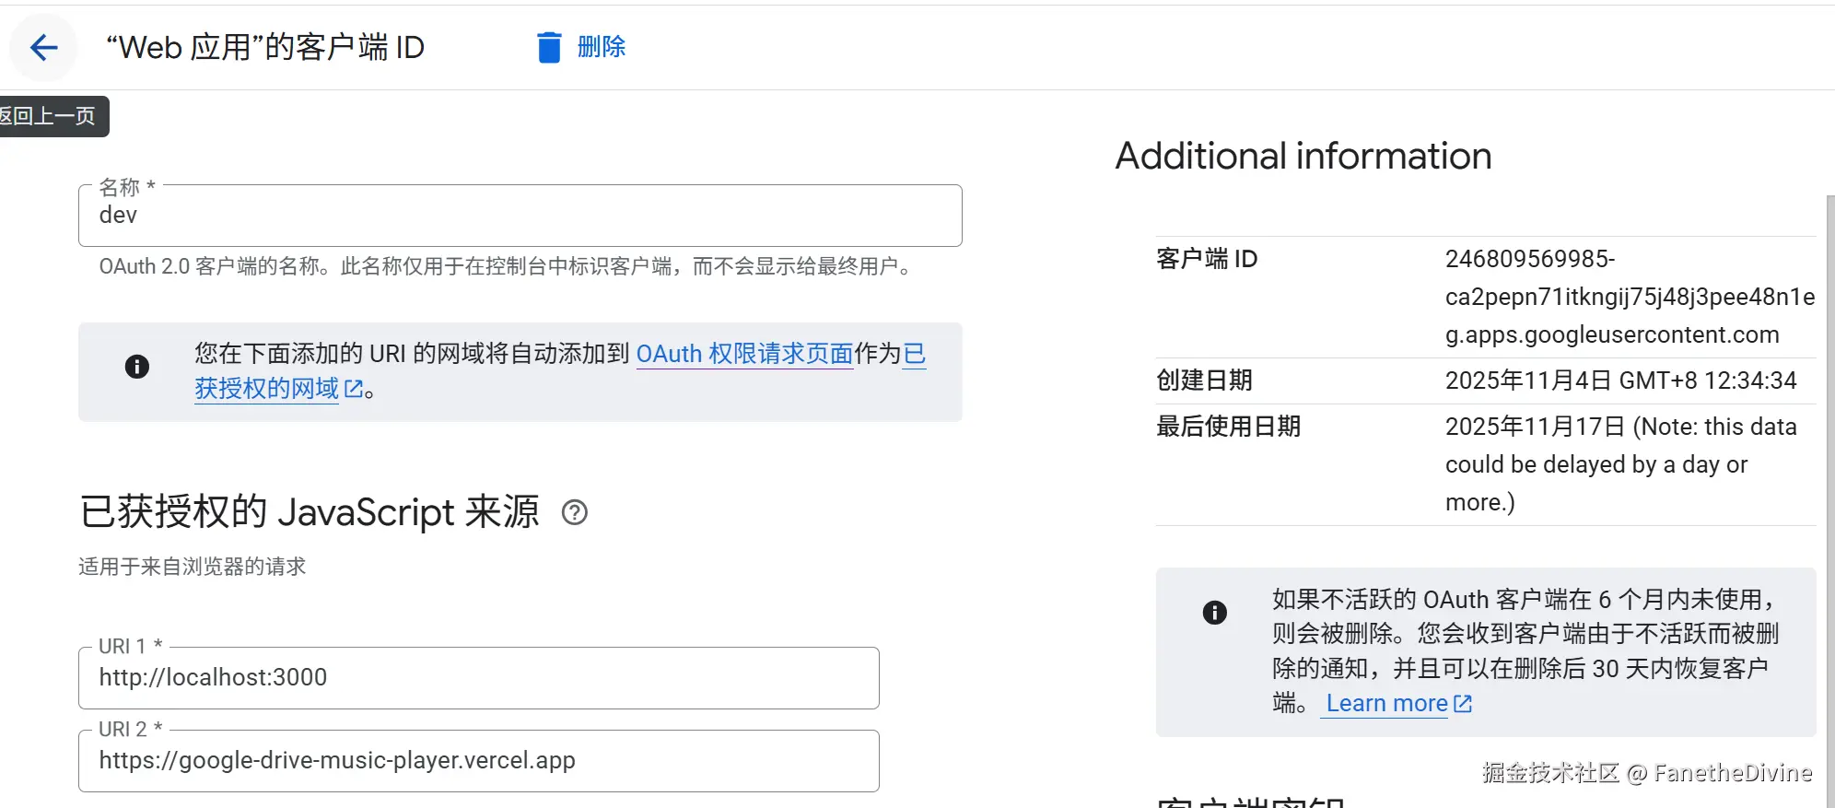
Task: Click the back arrow icon
Action: (x=44, y=47)
